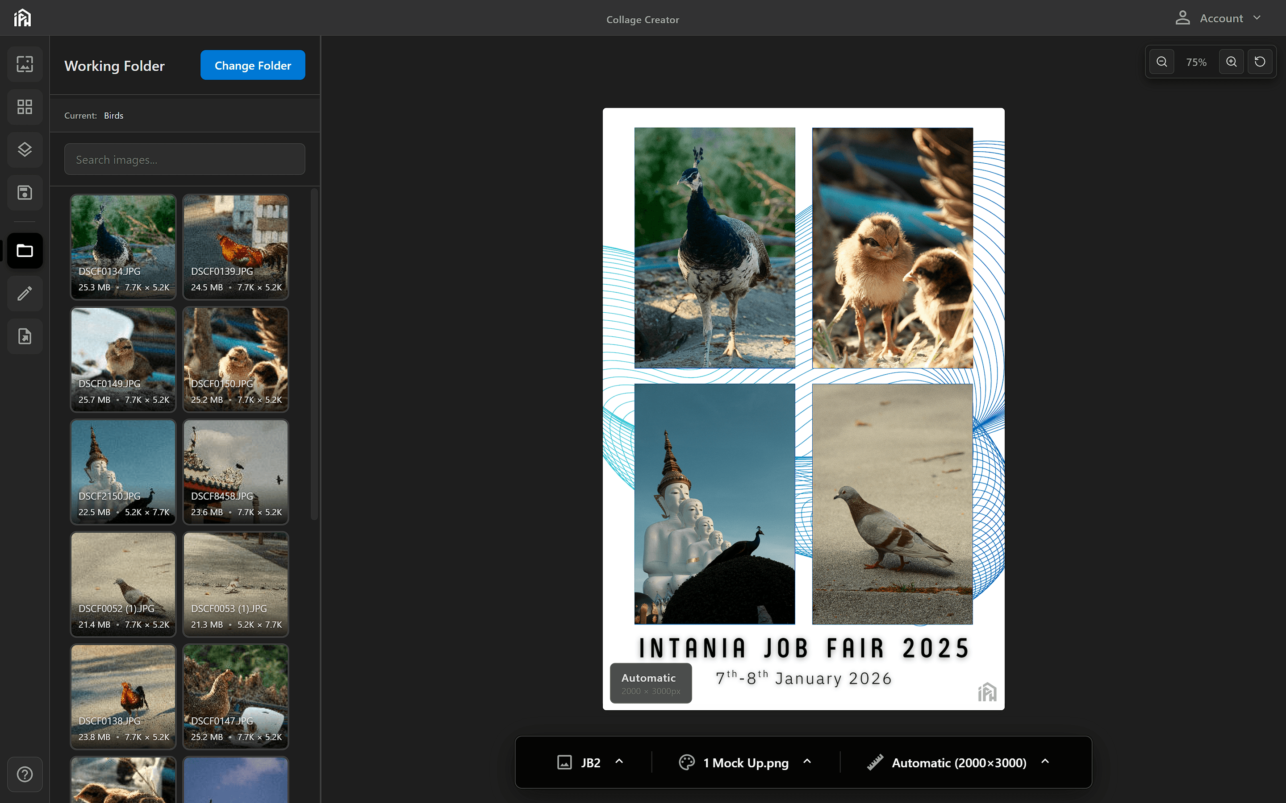Open the layers panel icon in sidebar

click(x=25, y=150)
